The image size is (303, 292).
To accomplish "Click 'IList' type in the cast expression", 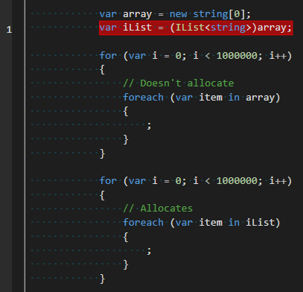I will 190,28.
